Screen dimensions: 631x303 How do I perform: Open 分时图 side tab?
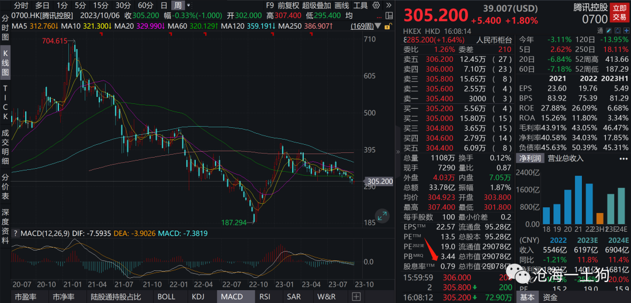point(5,29)
